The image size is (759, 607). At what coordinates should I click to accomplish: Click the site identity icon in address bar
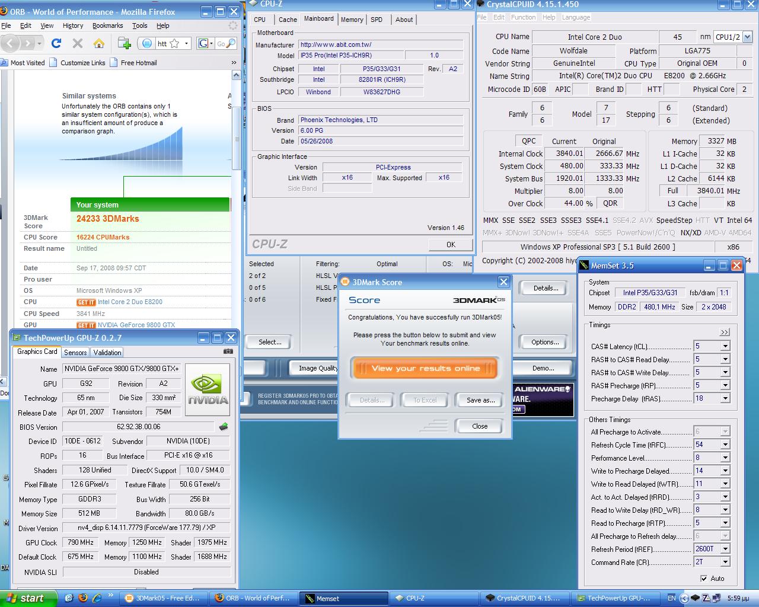click(148, 43)
